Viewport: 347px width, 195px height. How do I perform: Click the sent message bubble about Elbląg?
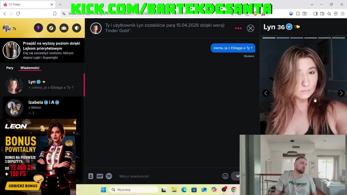pyautogui.click(x=233, y=48)
